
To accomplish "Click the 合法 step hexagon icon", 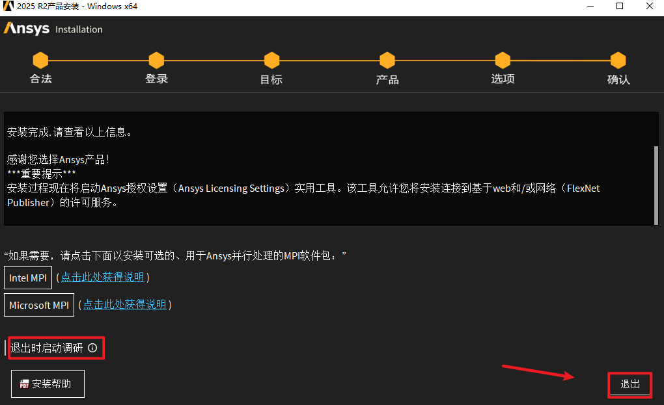I will click(40, 60).
